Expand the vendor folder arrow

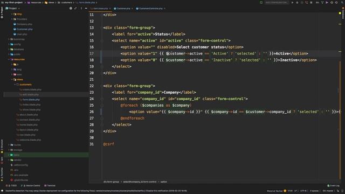tap(9, 160)
